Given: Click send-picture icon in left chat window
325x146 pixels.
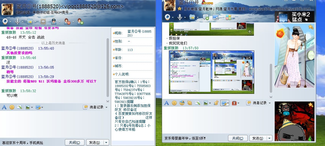Looking at the screenshot, I should coord(28,107).
